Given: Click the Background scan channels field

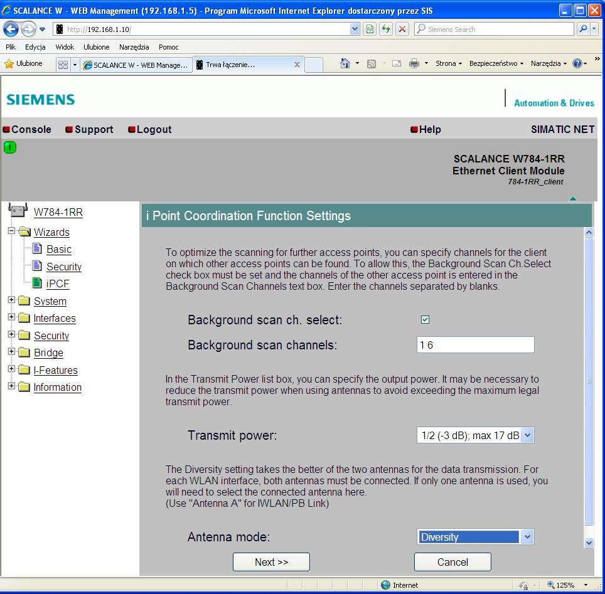Looking at the screenshot, I should click(x=475, y=345).
